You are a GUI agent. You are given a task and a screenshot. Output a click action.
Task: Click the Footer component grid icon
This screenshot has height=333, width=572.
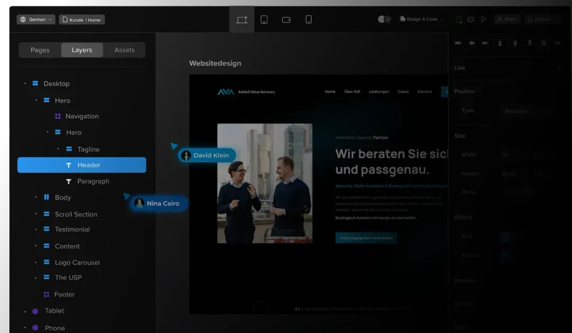[46, 294]
